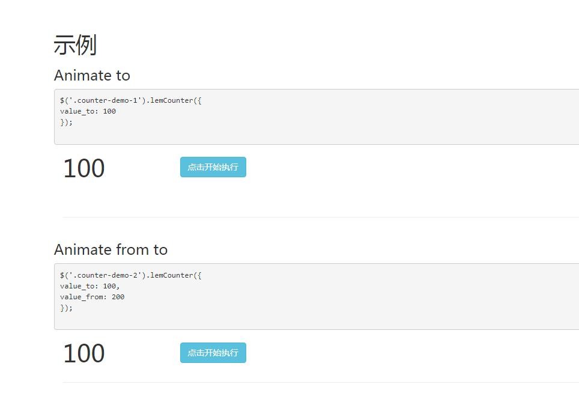Image resolution: width=579 pixels, height=393 pixels.
Task: Click the 200 value after value_from
Action: coord(118,297)
